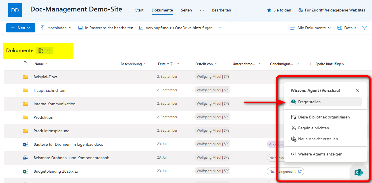Image resolution: width=372 pixels, height=183 pixels.
Task: Expand the library icon chevron beside 'Dokumente' heading
Action: pos(49,50)
